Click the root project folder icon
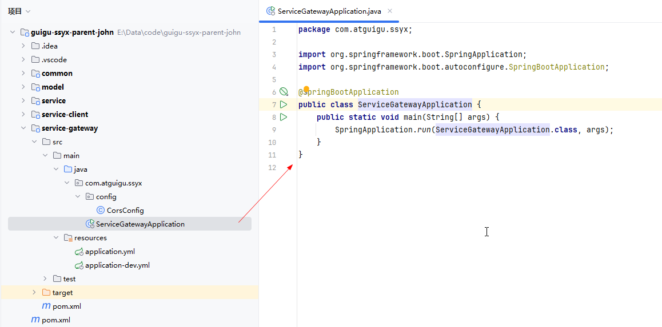Image resolution: width=662 pixels, height=327 pixels. coord(25,33)
